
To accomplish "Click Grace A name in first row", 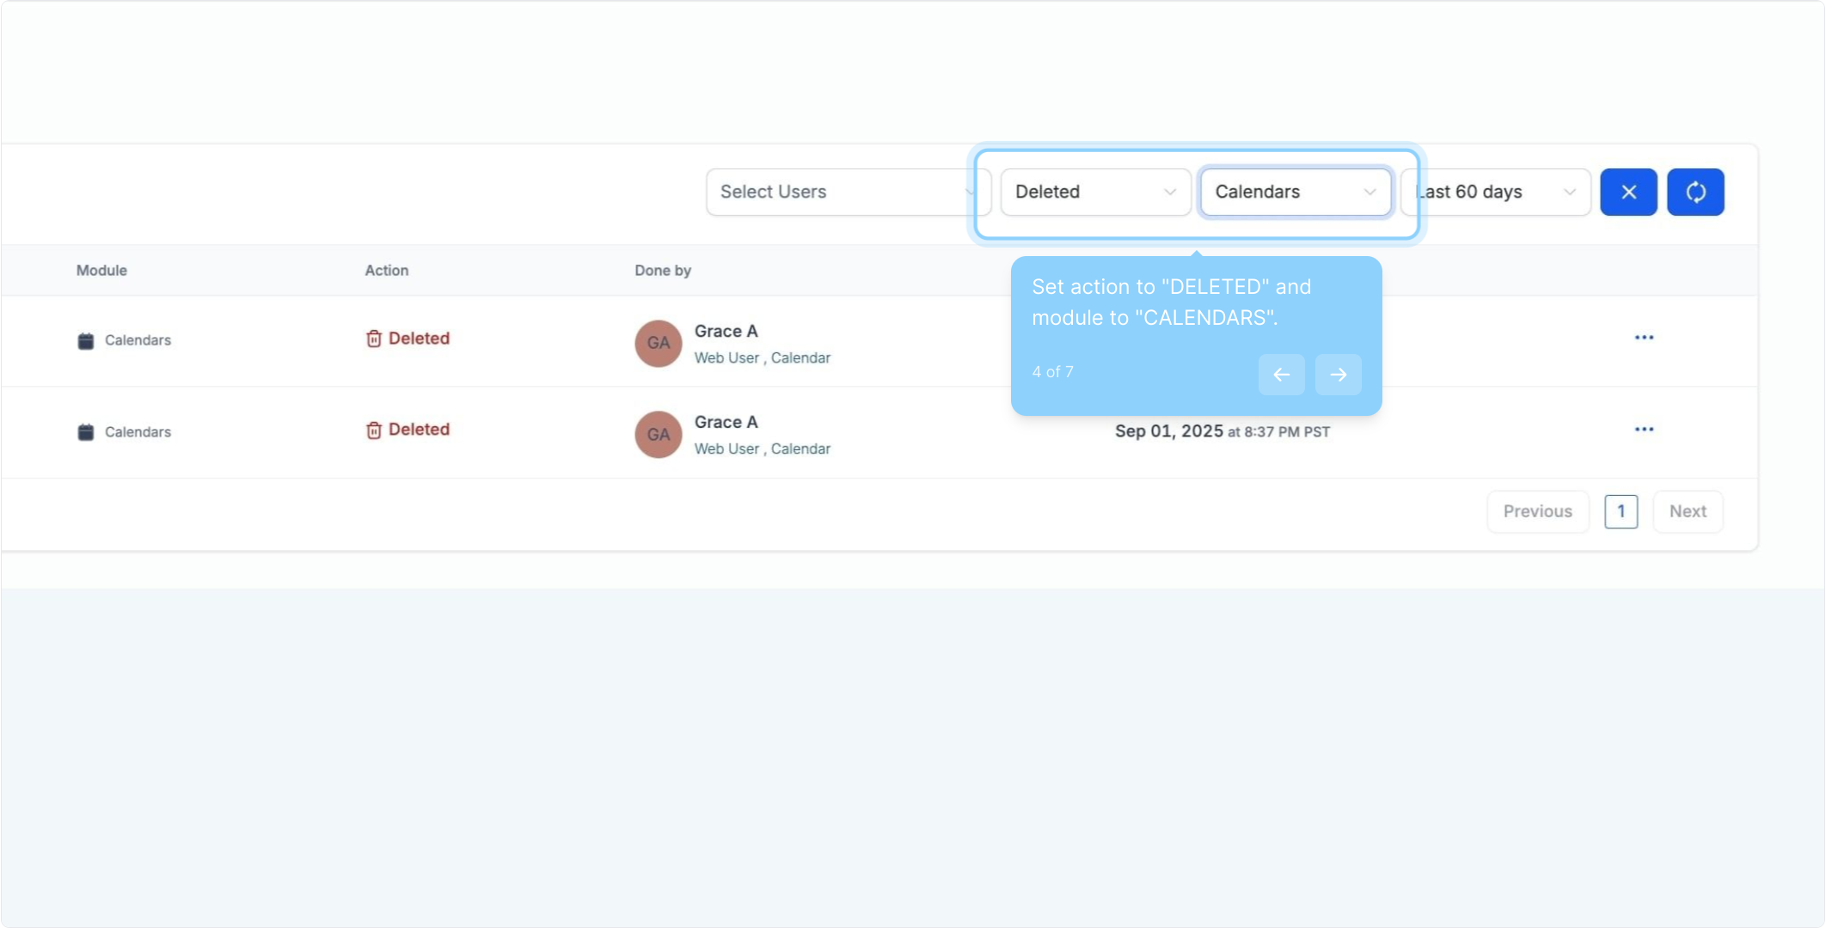I will click(726, 332).
